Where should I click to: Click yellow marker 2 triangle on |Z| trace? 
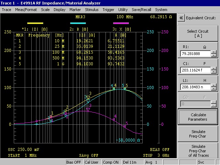point(66,111)
